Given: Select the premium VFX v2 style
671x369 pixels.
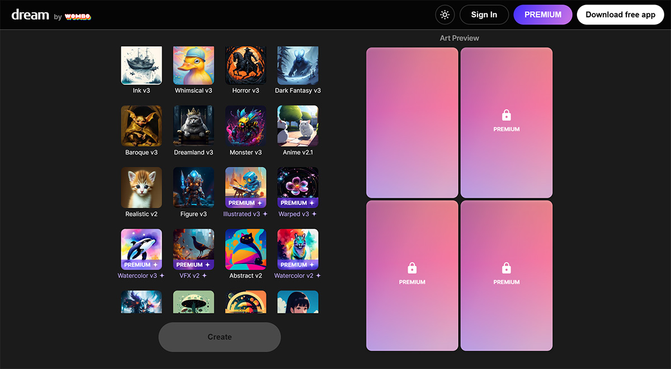Looking at the screenshot, I should tap(193, 249).
